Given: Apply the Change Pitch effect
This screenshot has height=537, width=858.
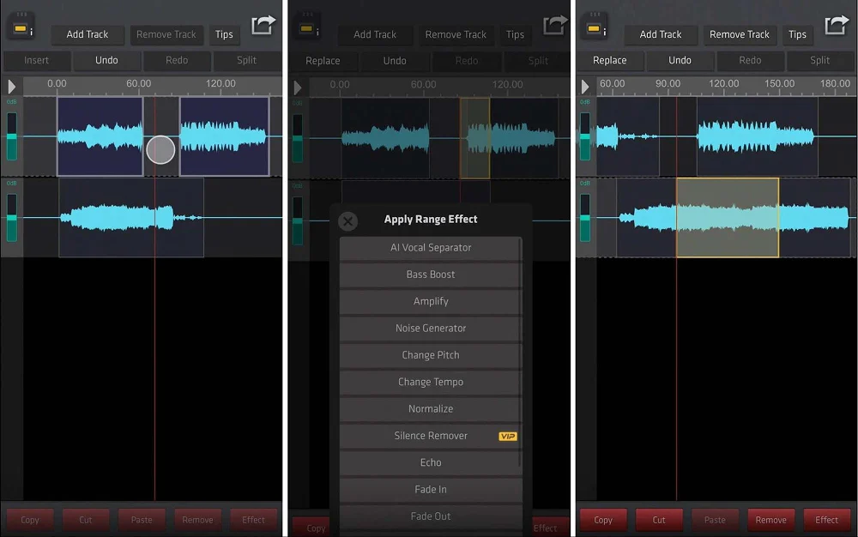Looking at the screenshot, I should click(431, 355).
